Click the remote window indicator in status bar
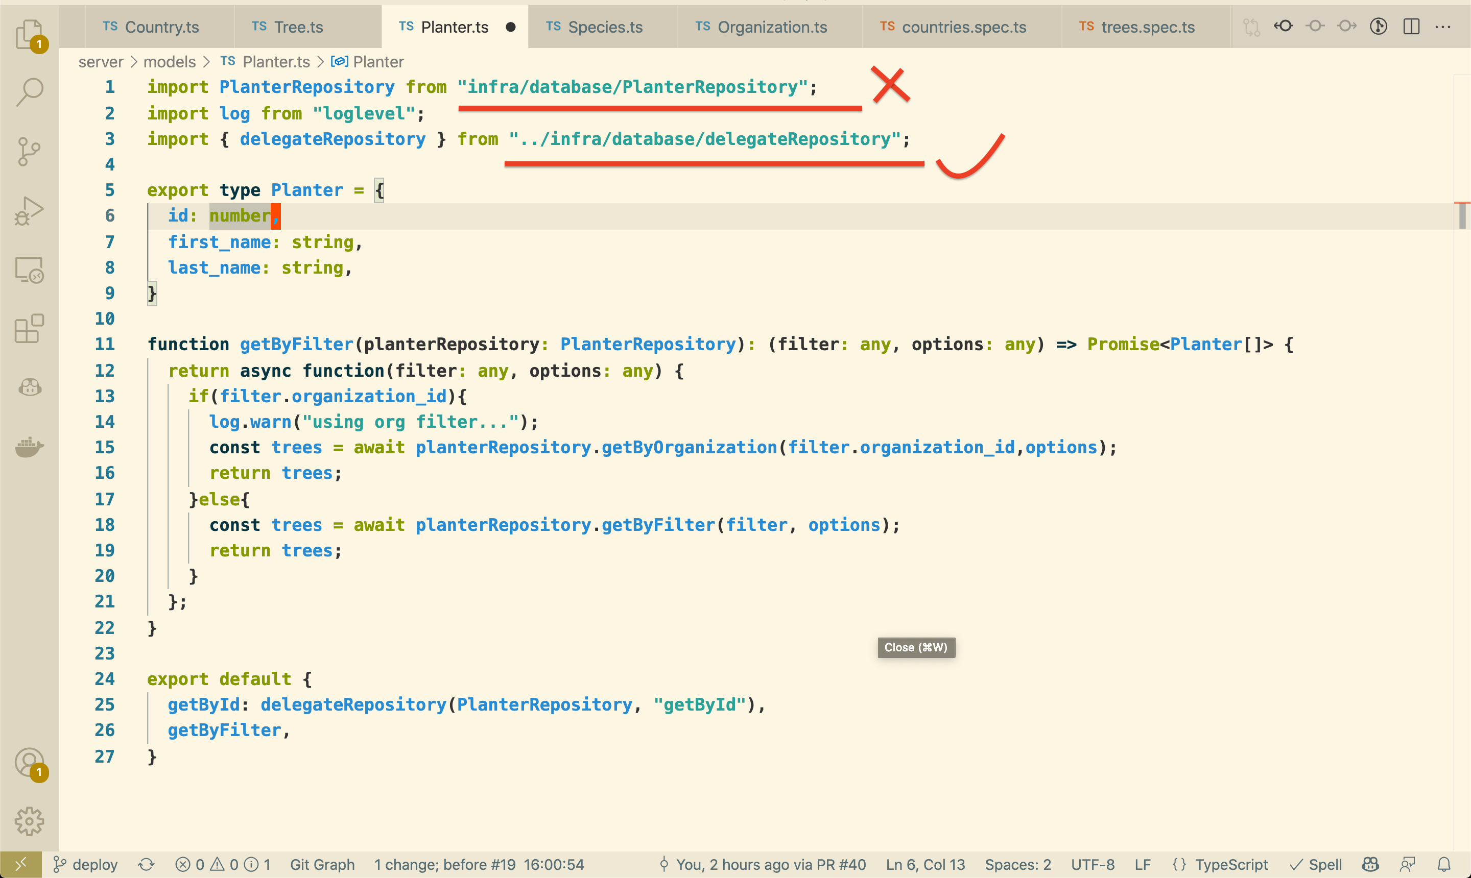Image resolution: width=1471 pixels, height=878 pixels. click(21, 864)
